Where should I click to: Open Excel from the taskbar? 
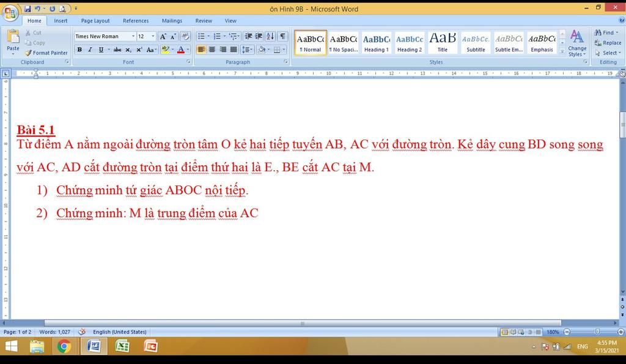tap(122, 346)
